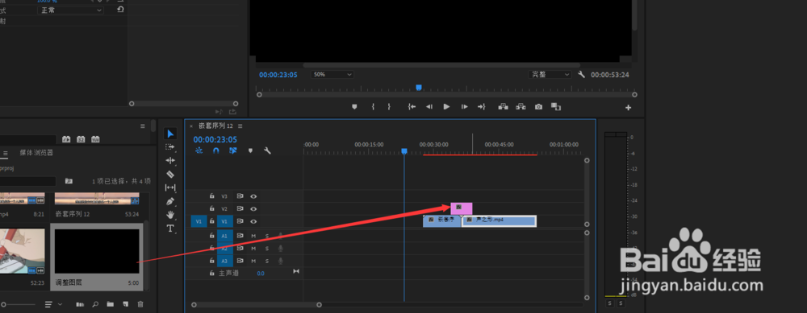Mute the A1 audio track
The height and width of the screenshot is (313, 807).
coord(253,236)
